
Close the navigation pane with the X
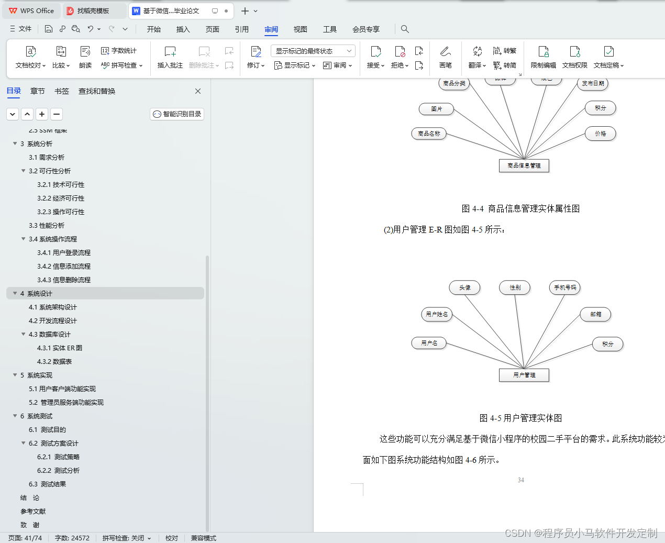point(198,91)
